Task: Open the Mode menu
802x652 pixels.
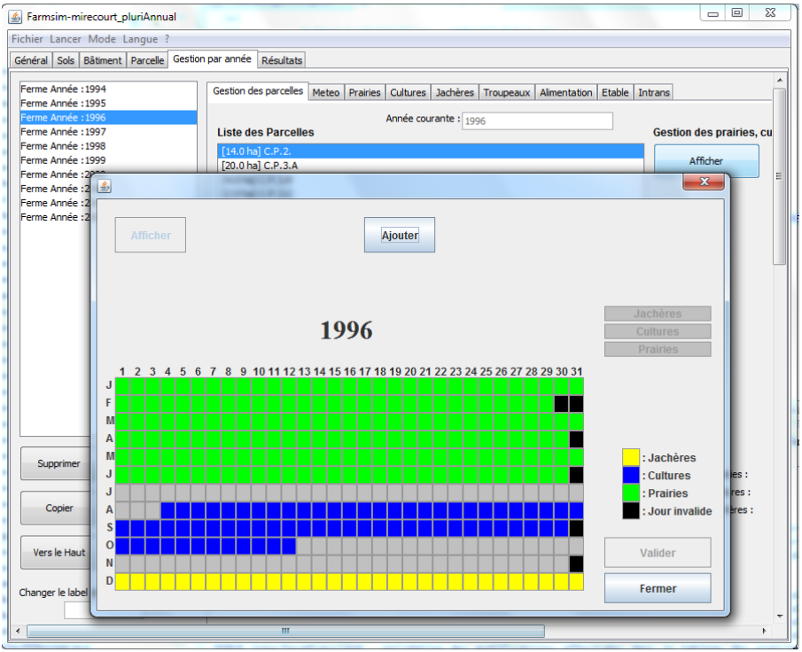Action: click(x=102, y=39)
